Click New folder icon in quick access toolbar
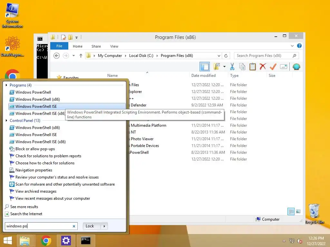Screen dimensions: 330x247 70,37
